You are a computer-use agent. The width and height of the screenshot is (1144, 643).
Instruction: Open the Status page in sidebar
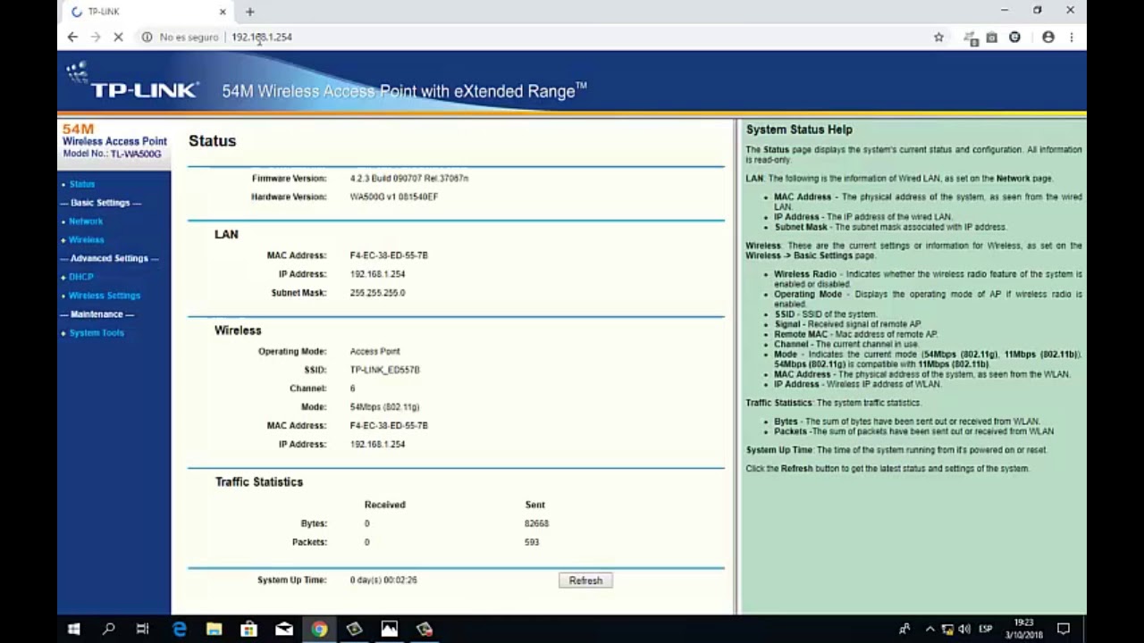tap(81, 184)
